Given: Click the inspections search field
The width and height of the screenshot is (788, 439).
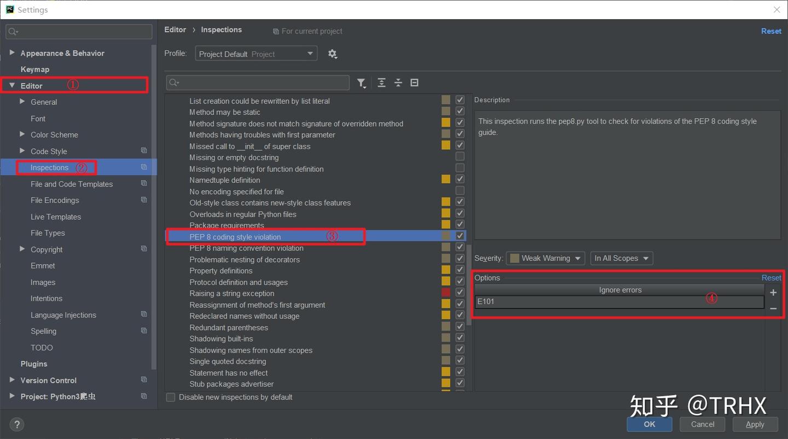Looking at the screenshot, I should click(258, 83).
